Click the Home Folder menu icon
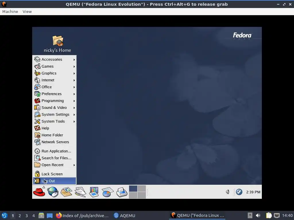 click(x=37, y=135)
